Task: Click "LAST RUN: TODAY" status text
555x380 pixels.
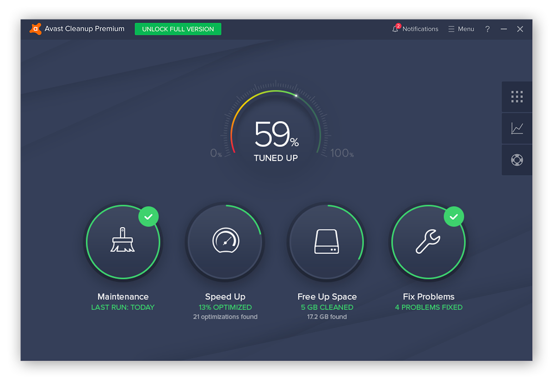Action: (x=123, y=307)
